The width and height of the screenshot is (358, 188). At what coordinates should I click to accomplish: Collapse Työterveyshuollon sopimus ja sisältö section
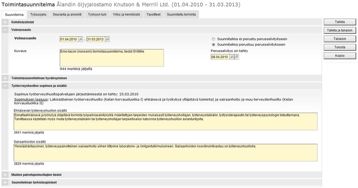5,86
